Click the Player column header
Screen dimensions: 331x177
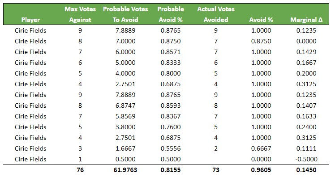point(30,20)
